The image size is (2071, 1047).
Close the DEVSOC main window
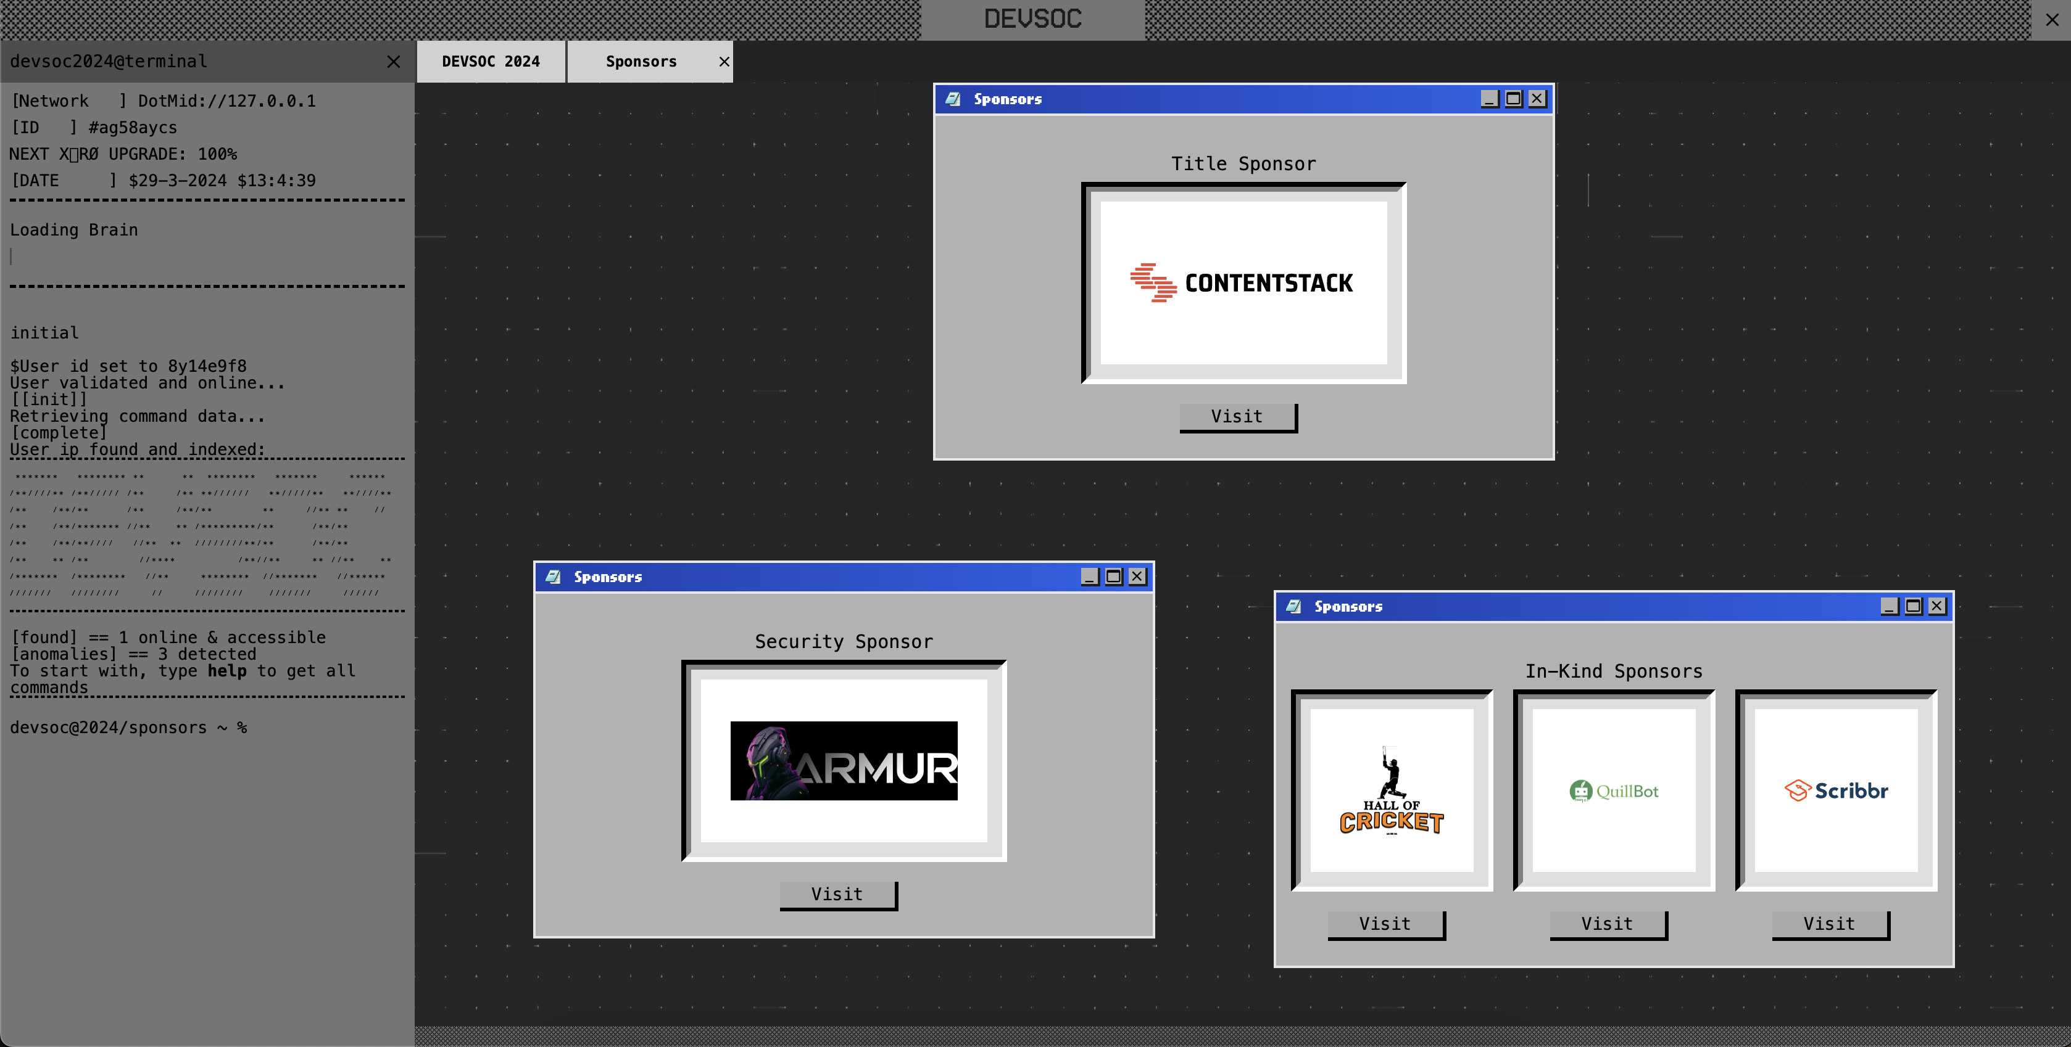(x=2052, y=20)
